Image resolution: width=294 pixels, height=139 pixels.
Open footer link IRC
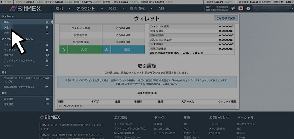click(x=239, y=129)
